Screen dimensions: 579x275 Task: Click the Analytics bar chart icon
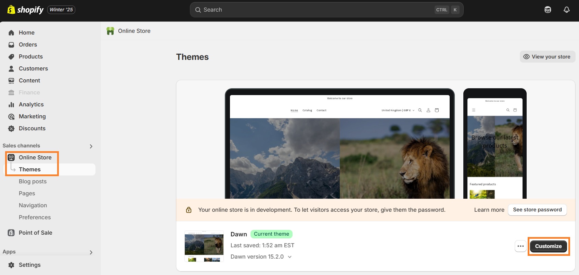pyautogui.click(x=11, y=105)
